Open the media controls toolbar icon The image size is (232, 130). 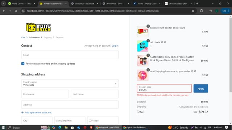[211, 11]
